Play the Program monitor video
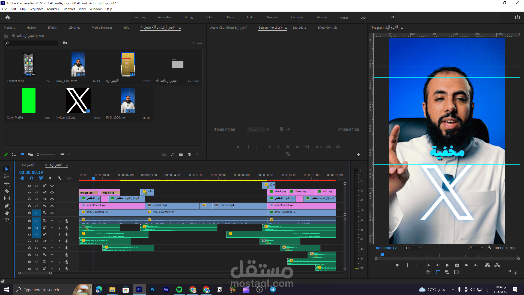524x295 pixels. [447, 265]
